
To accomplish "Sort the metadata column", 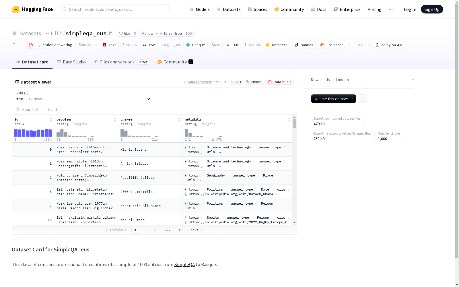I will pos(289,119).
